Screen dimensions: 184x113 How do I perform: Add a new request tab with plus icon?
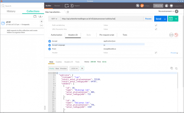click(x=68, y=12)
